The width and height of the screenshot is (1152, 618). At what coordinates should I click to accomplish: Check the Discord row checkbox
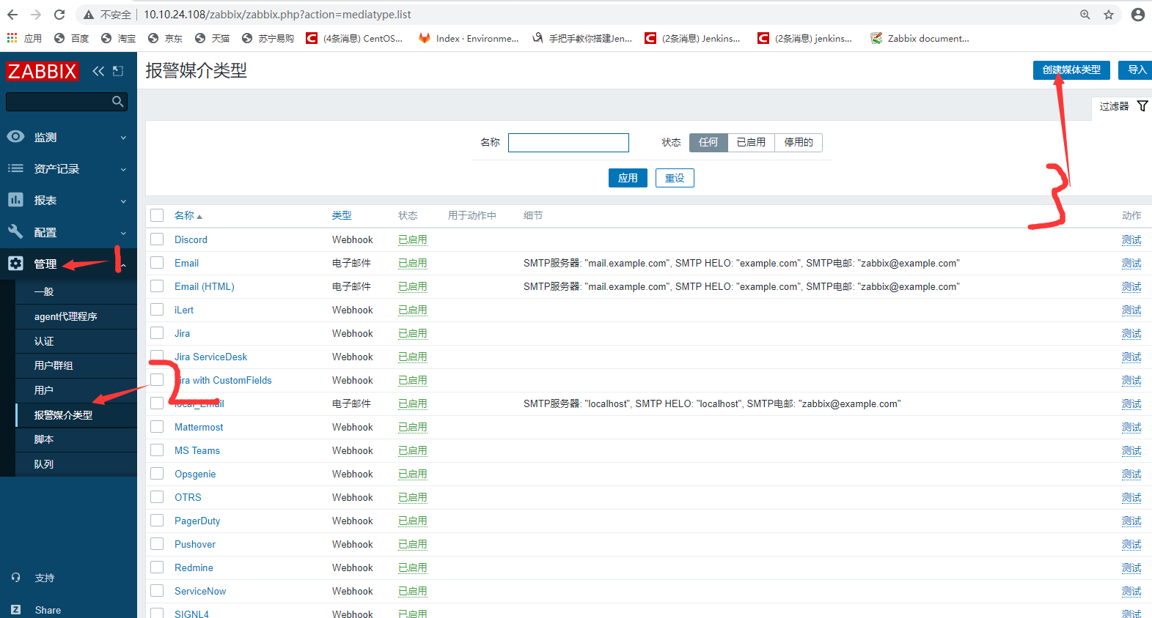point(157,239)
